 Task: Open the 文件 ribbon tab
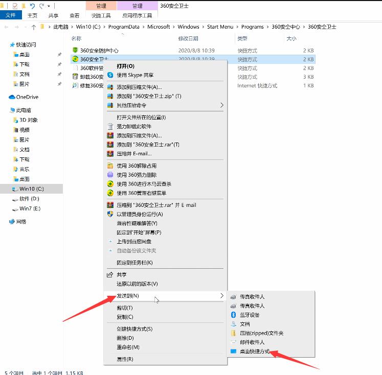click(x=11, y=15)
